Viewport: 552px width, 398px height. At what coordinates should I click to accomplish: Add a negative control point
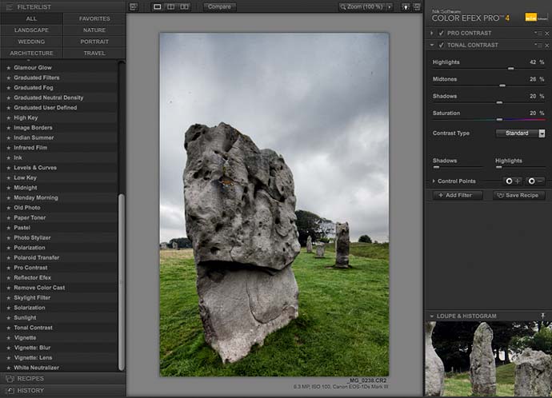point(536,181)
